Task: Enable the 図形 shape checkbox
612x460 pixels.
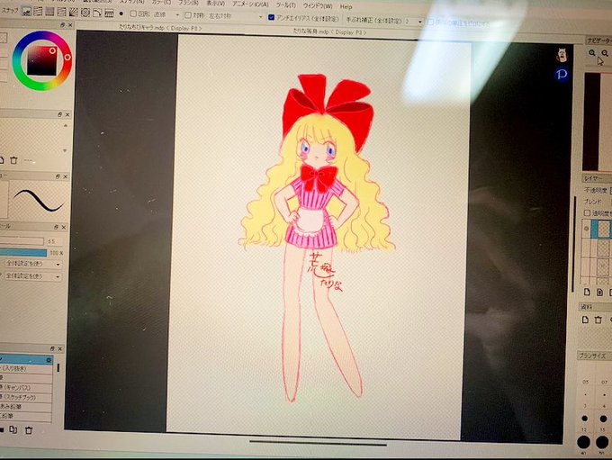Action: pos(133,14)
